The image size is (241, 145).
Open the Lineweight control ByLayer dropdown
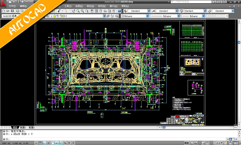click(203, 16)
